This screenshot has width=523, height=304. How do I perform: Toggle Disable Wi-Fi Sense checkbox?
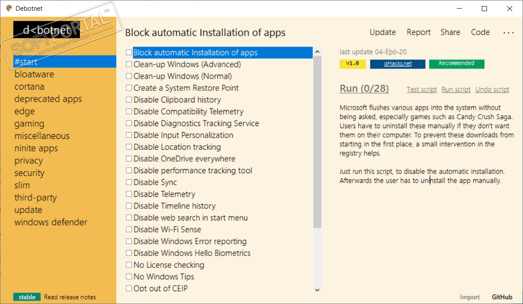[129, 229]
